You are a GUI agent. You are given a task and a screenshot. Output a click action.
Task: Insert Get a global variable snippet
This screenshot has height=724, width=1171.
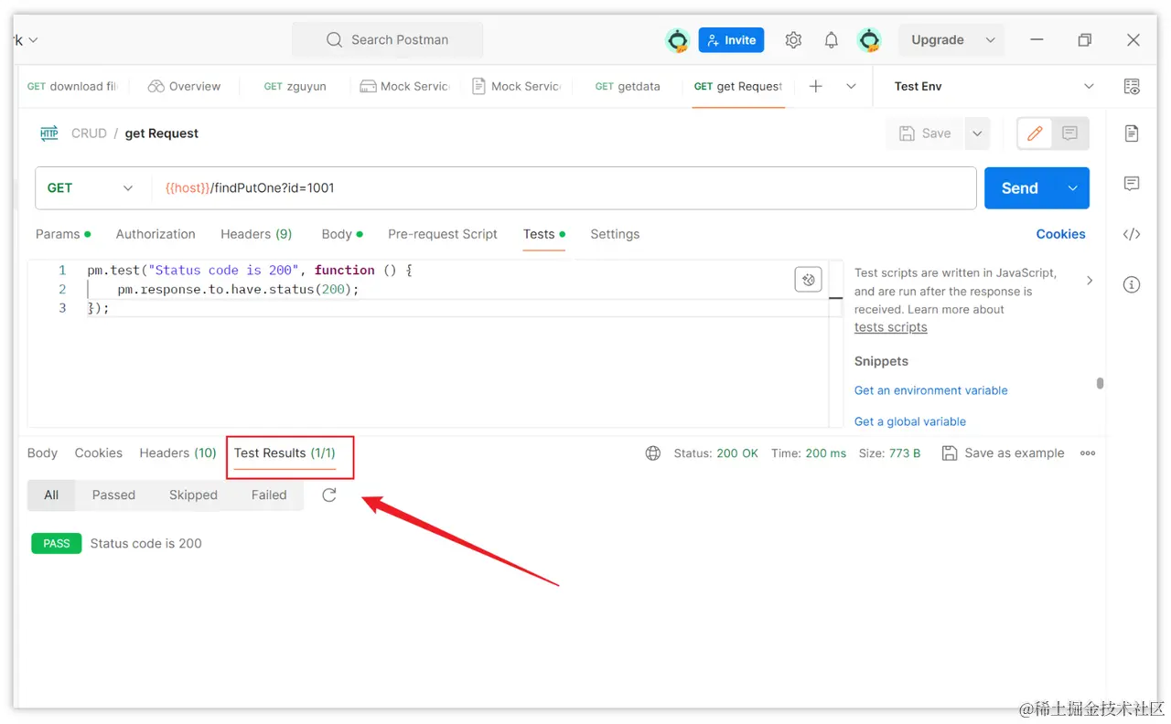[x=910, y=421]
